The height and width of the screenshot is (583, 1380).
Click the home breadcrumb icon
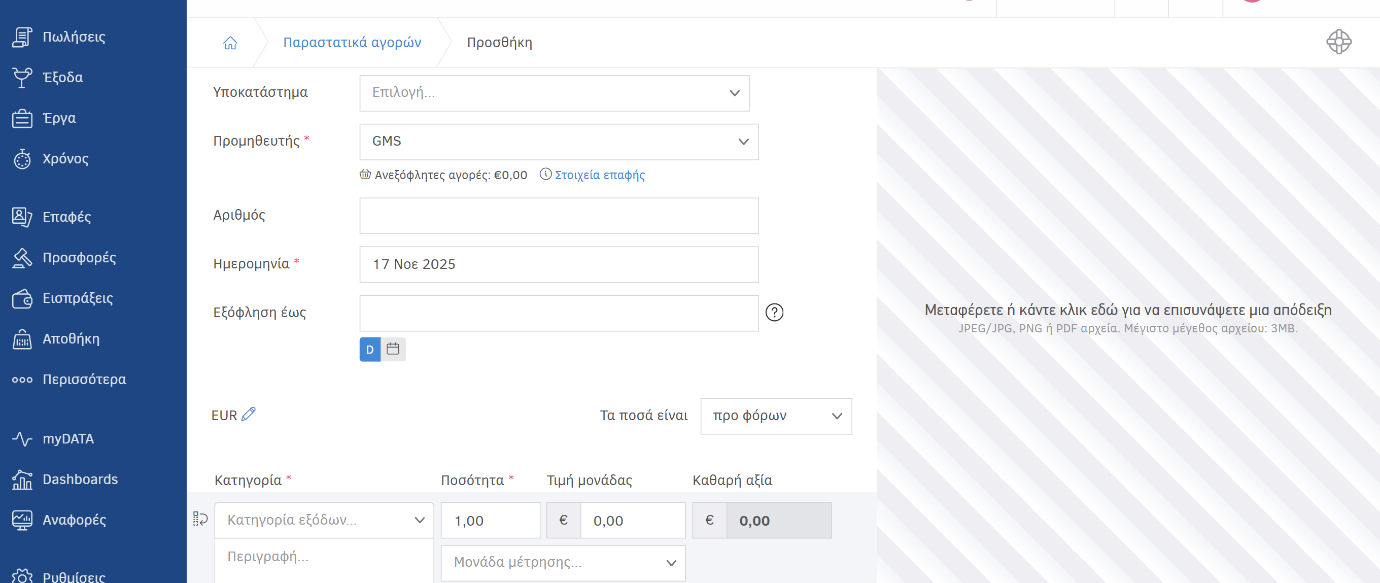point(230,43)
